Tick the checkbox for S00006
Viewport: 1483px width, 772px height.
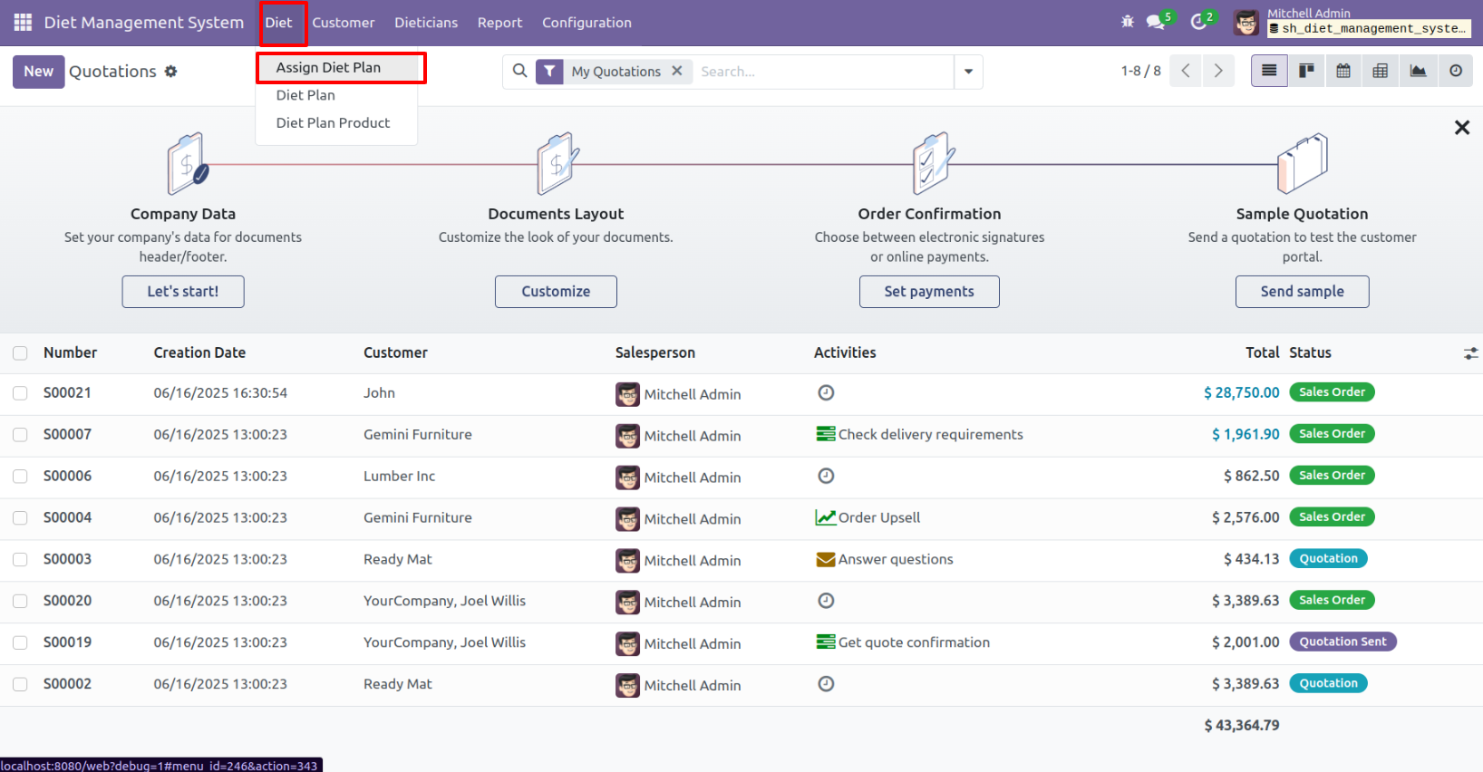tap(20, 477)
